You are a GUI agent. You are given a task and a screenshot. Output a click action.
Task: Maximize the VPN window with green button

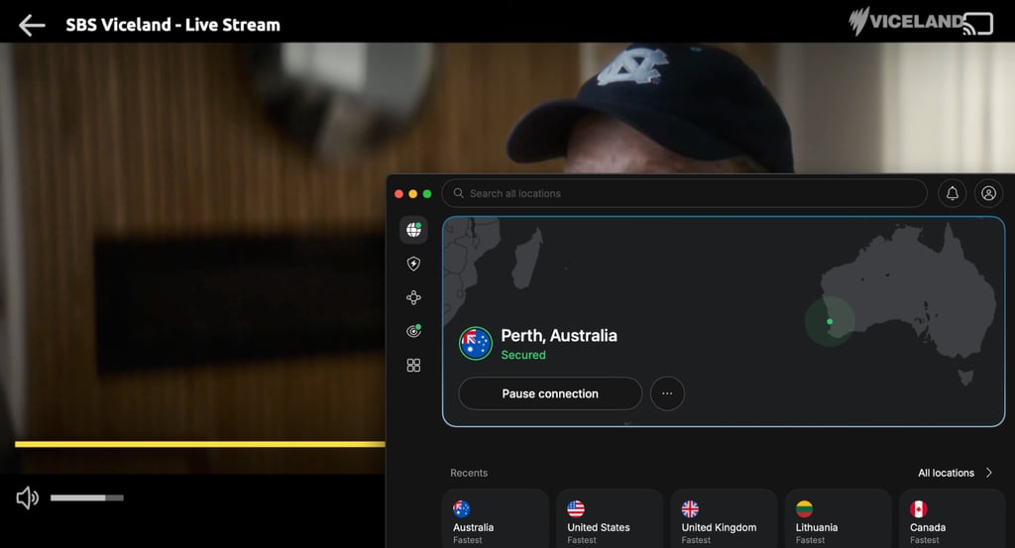click(427, 193)
